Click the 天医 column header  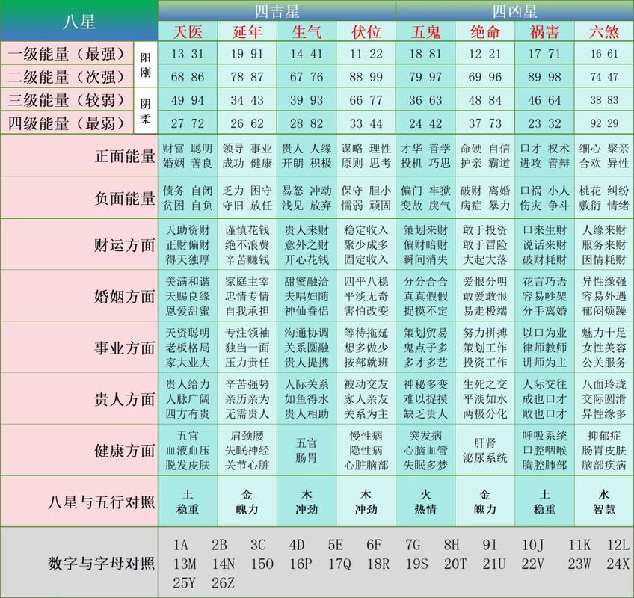[x=188, y=31]
